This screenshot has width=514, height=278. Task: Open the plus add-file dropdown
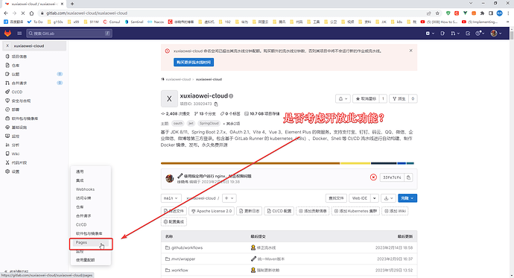click(229, 198)
